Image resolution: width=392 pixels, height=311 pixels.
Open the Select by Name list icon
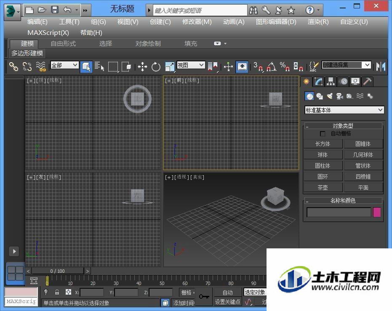[x=99, y=67]
